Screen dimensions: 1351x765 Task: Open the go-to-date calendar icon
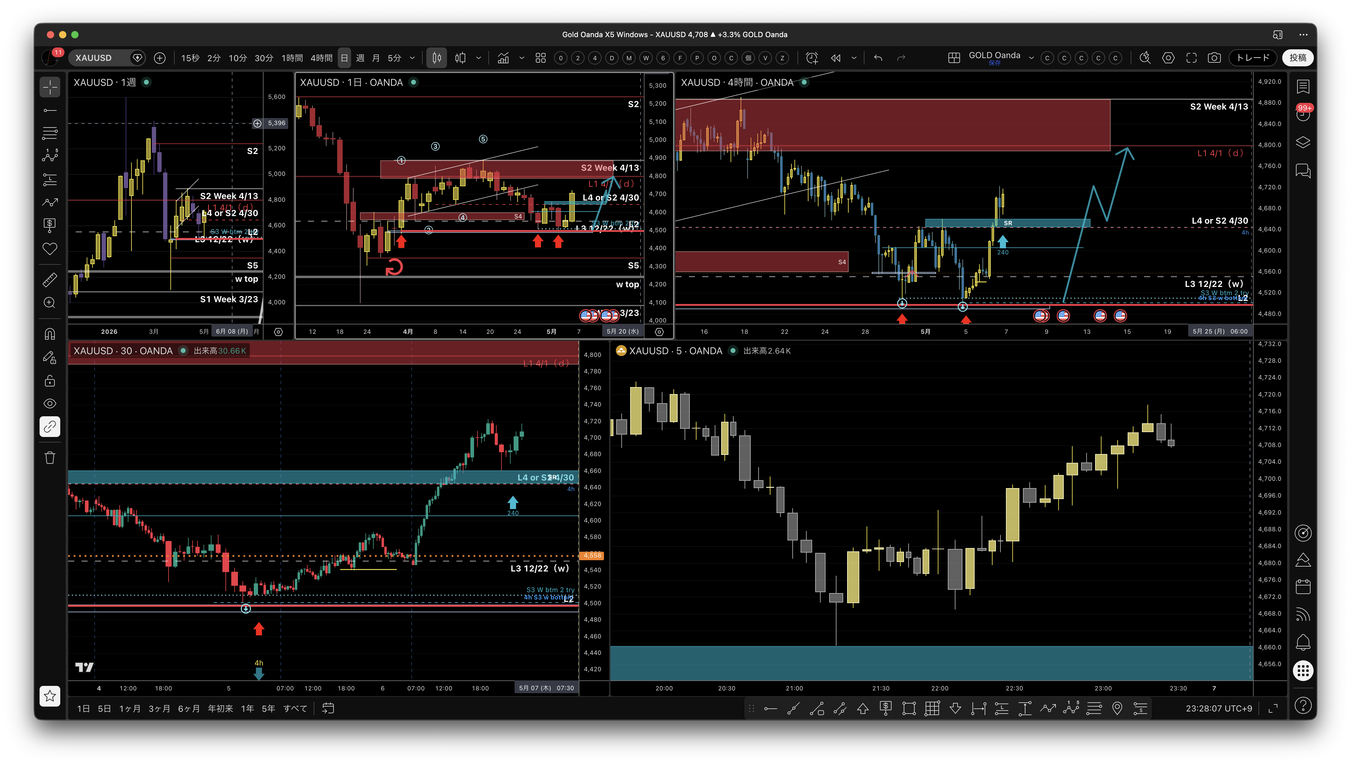328,709
